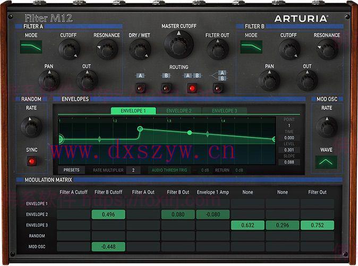
Task: Open the Filter B Cutoff destination header
Action: (108, 192)
